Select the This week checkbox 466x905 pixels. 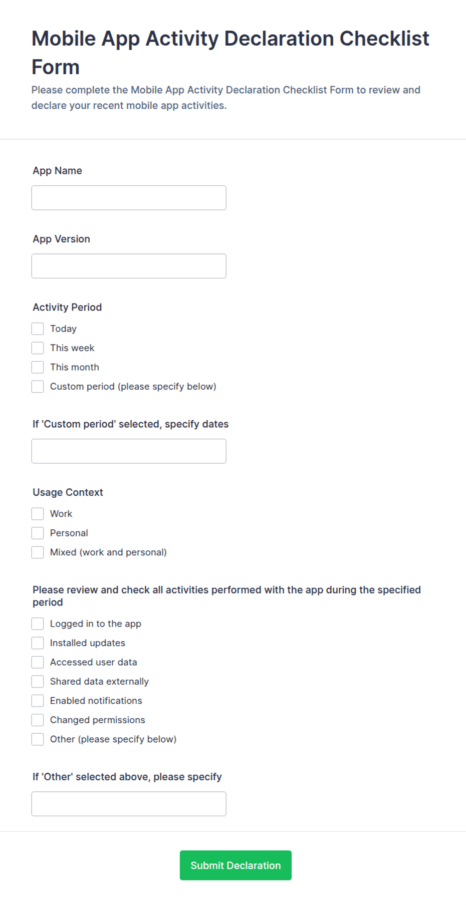pos(38,348)
